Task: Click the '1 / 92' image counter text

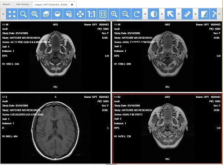Action: point(117,97)
